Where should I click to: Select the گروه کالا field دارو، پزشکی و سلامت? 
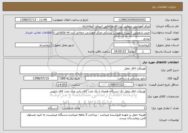[x=116, y=78]
